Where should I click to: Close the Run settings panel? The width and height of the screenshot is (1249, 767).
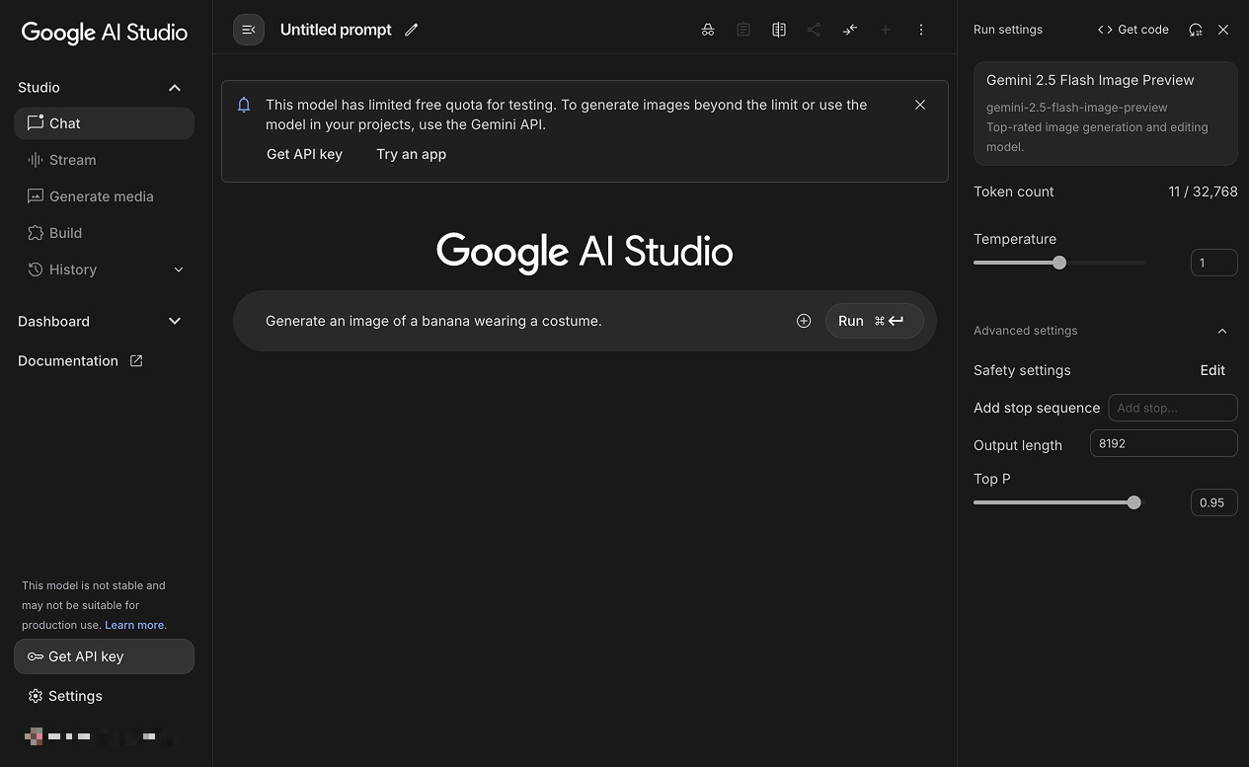point(1223,30)
